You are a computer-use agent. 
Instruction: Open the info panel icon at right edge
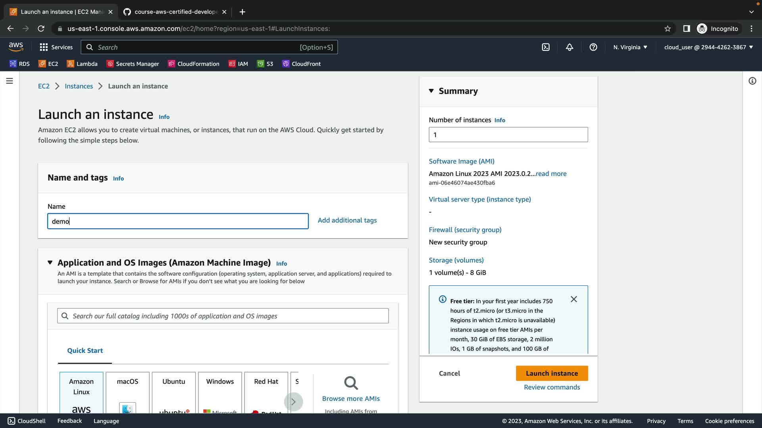[752, 81]
